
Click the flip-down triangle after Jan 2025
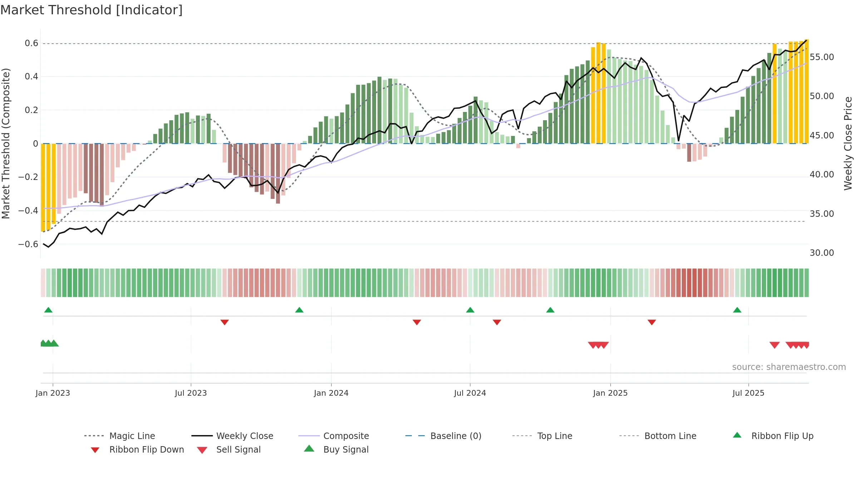(652, 322)
